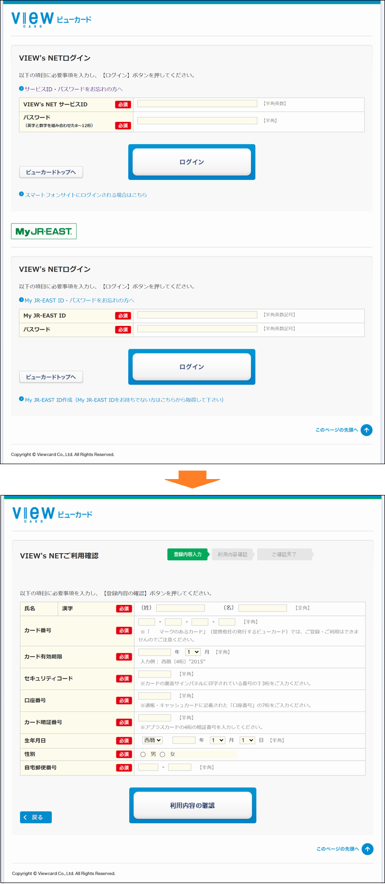Click the up-arrow icon below the My JR-EAST login
The height and width of the screenshot is (884, 385).
[x=367, y=430]
